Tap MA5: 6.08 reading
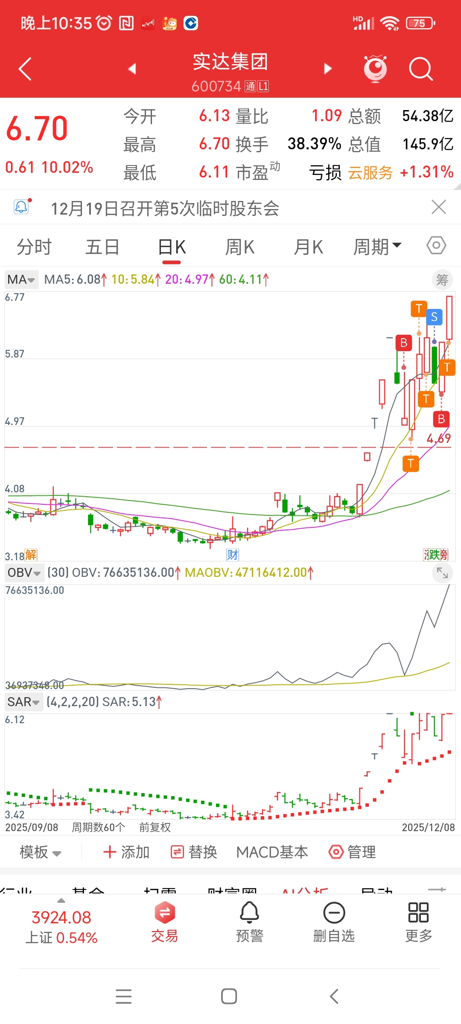Screen dimensions: 461x1024 click(75, 279)
